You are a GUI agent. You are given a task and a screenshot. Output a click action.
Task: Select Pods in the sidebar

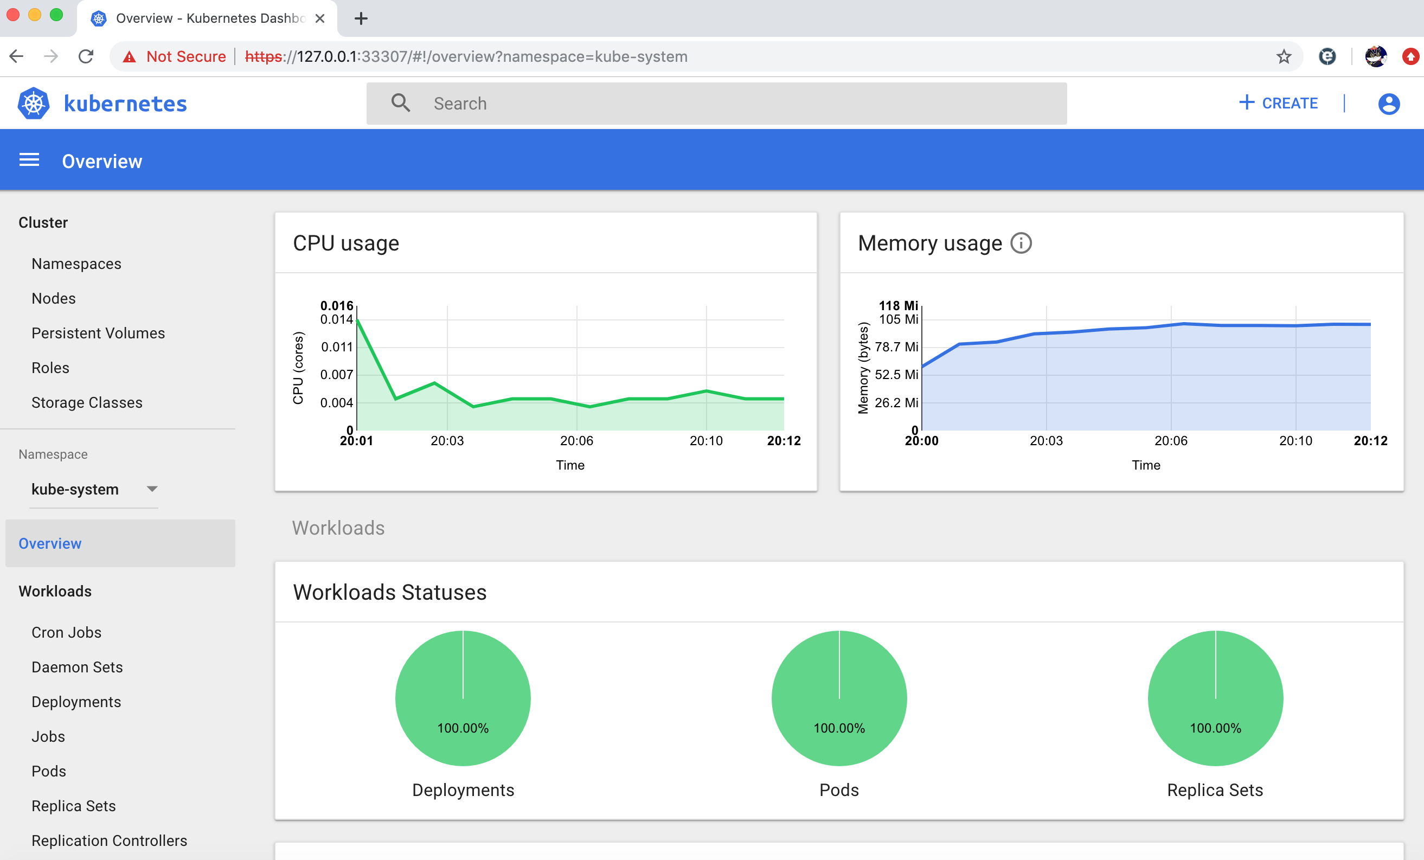[x=49, y=771]
